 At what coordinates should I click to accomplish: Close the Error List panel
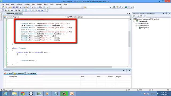(x=130, y=70)
